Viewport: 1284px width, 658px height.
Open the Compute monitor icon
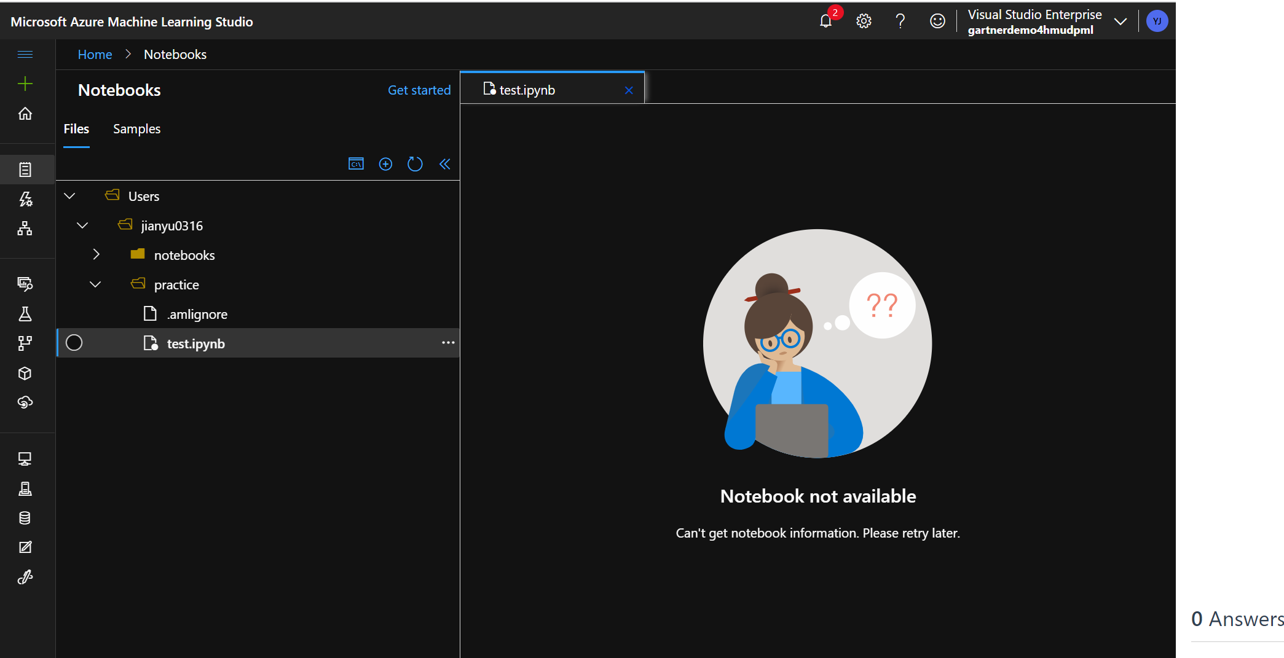point(25,459)
